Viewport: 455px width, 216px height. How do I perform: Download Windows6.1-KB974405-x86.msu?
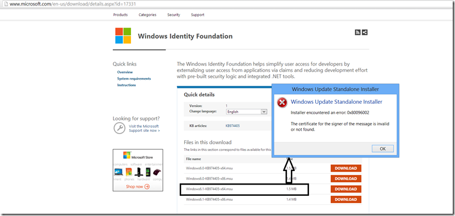click(346, 200)
